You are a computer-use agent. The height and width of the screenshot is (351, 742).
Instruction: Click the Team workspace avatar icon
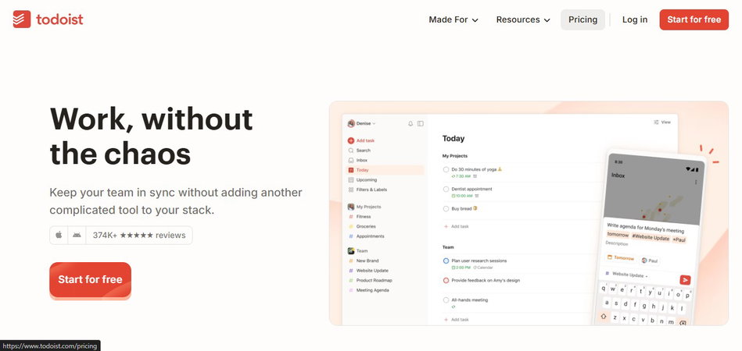coord(350,251)
